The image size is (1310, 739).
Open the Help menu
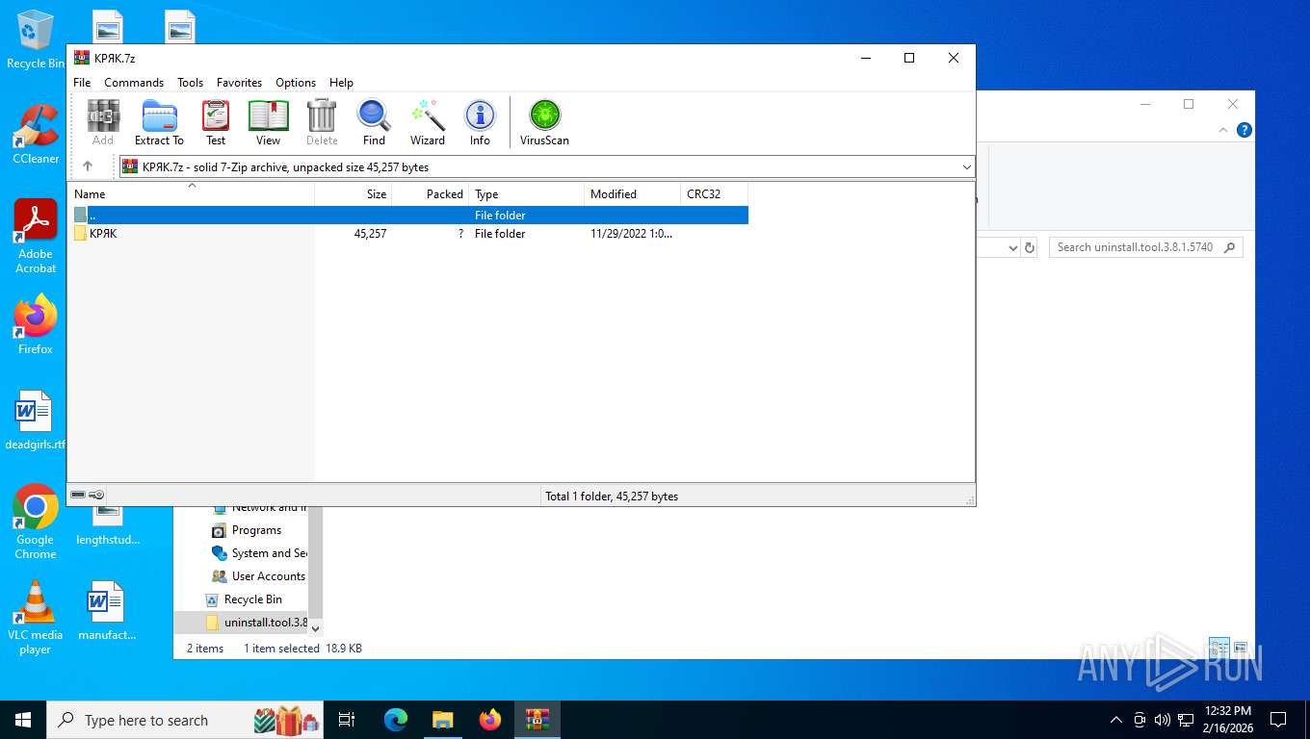click(341, 83)
